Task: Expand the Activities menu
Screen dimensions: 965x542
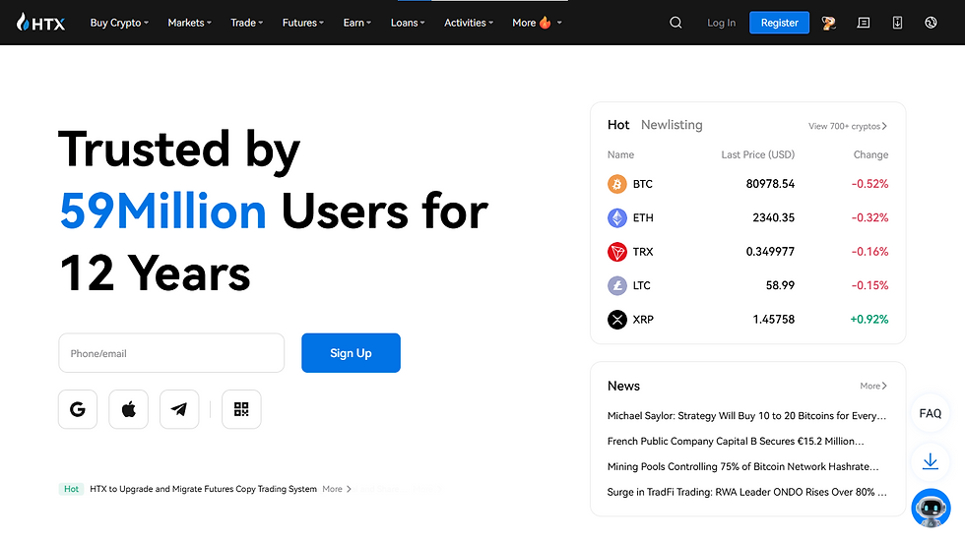Action: pyautogui.click(x=469, y=23)
